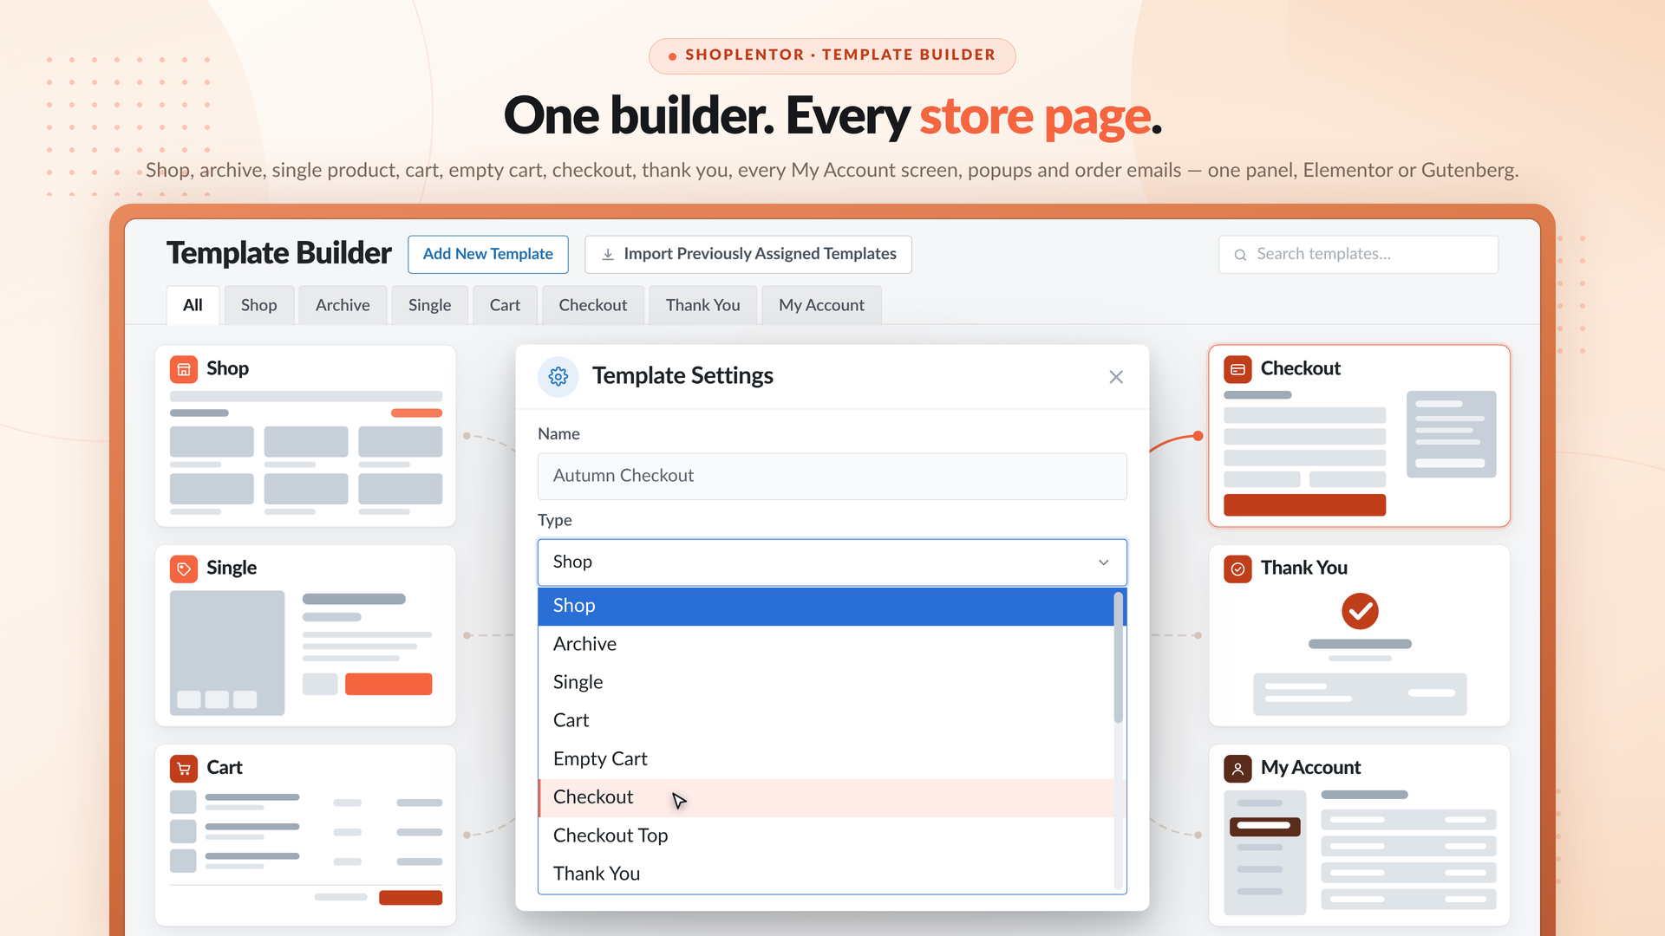Select Cart option in Type list
Image resolution: width=1665 pixels, height=936 pixels.
click(x=826, y=720)
